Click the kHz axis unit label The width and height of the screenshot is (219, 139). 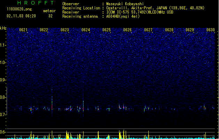point(3,28)
